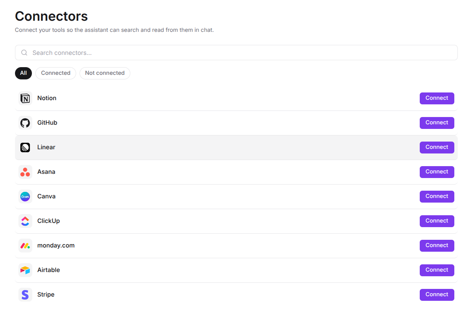472x315 pixels.
Task: Click the monday.com name text
Action: click(56, 246)
